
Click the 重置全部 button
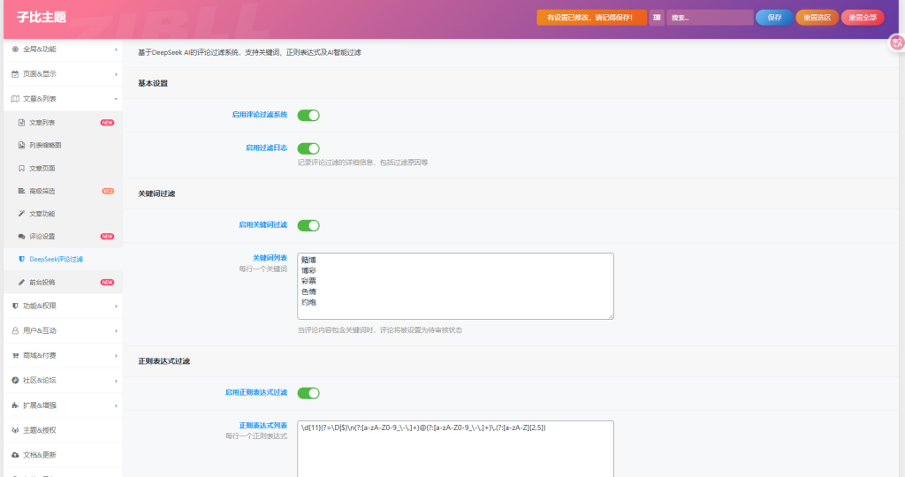coord(862,18)
